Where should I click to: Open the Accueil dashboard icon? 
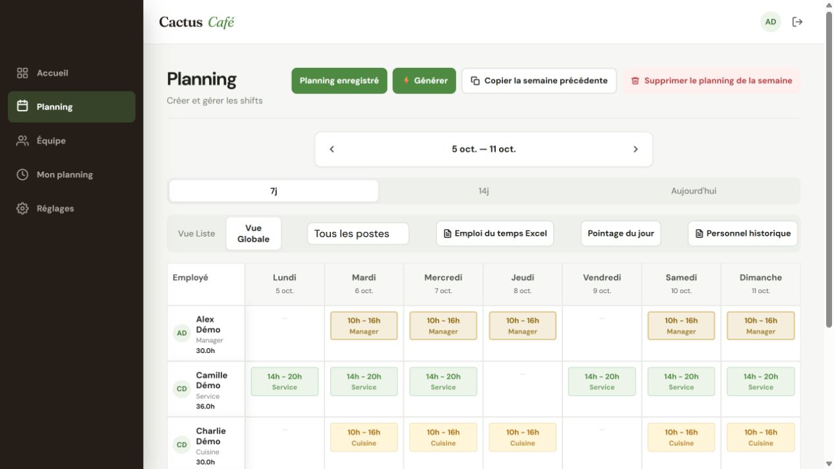coord(22,73)
